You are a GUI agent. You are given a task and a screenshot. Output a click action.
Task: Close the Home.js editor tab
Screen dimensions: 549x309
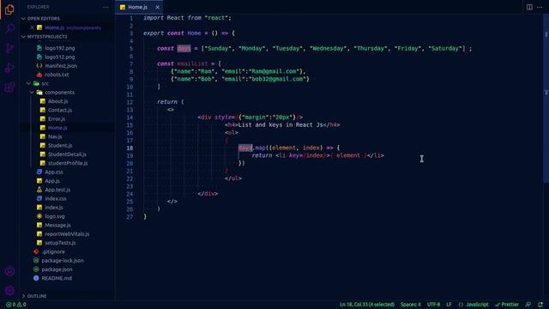click(x=158, y=7)
